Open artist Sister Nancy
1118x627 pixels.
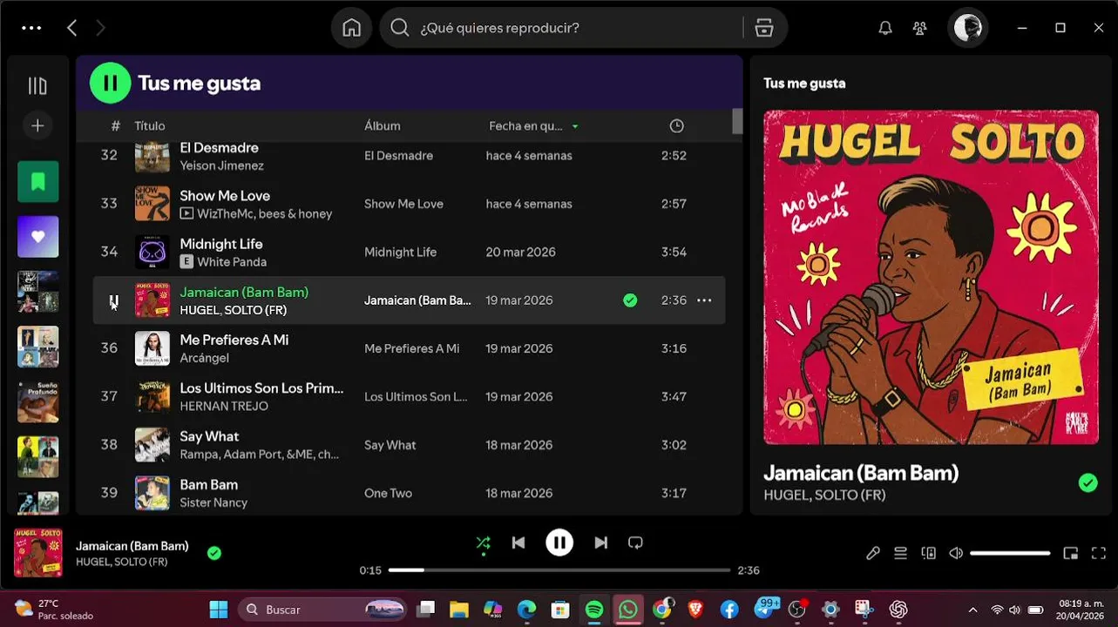(x=213, y=502)
